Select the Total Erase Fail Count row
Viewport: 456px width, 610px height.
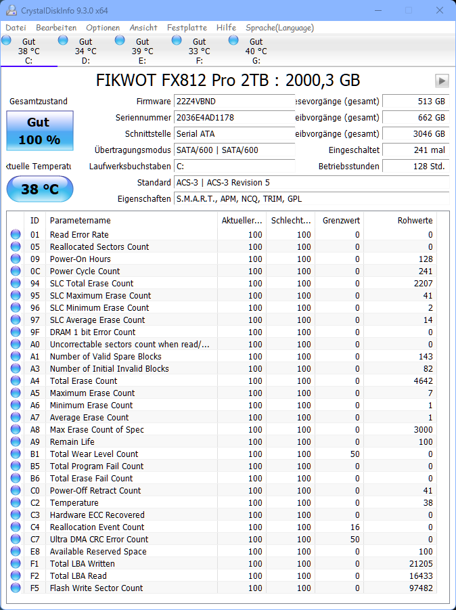[222, 478]
